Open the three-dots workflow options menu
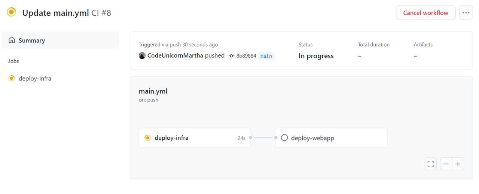This screenshot has width=479, height=194. (466, 13)
